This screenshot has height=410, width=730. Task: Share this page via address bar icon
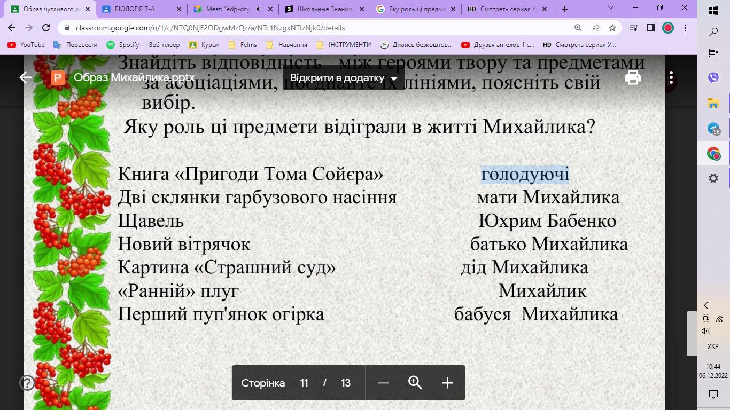(595, 28)
